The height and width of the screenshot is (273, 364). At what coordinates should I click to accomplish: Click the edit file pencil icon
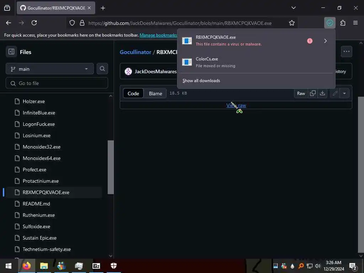[x=335, y=93]
